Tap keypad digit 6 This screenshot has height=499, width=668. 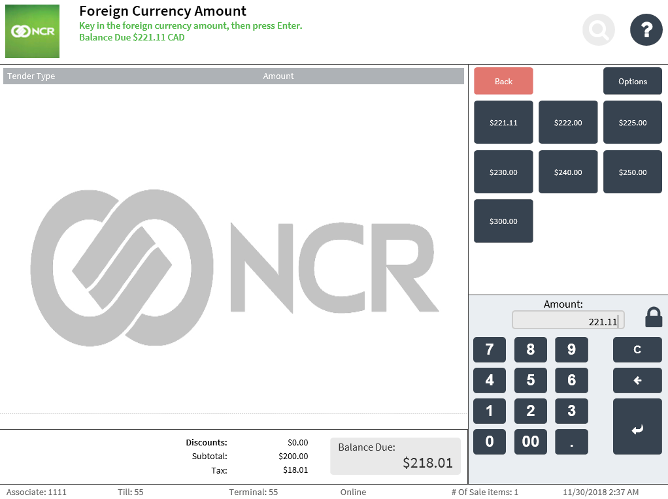pos(571,380)
